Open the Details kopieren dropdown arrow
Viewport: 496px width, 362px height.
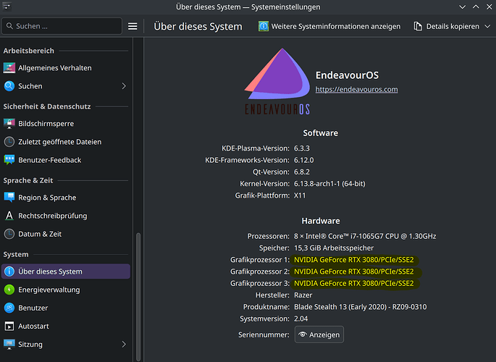(487, 26)
